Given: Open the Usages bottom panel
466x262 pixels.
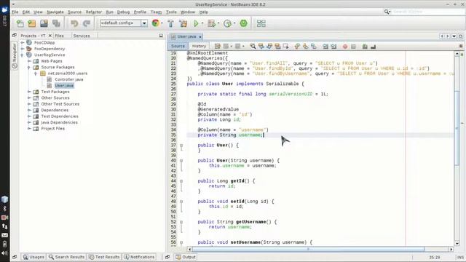Looking at the screenshot, I should point(33,257).
